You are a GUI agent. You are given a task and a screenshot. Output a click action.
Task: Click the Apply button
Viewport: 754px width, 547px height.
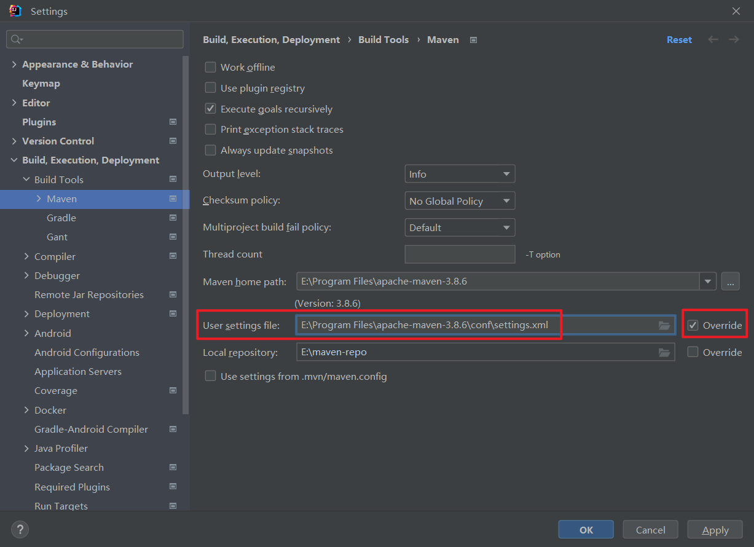(715, 530)
